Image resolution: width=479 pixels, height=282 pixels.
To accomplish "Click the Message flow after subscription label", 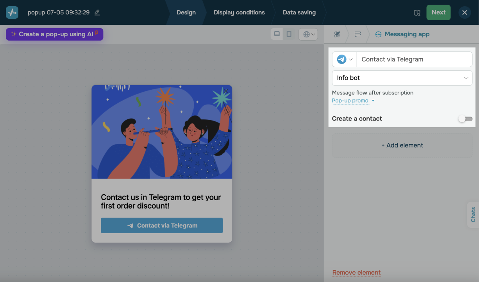I will click(373, 93).
